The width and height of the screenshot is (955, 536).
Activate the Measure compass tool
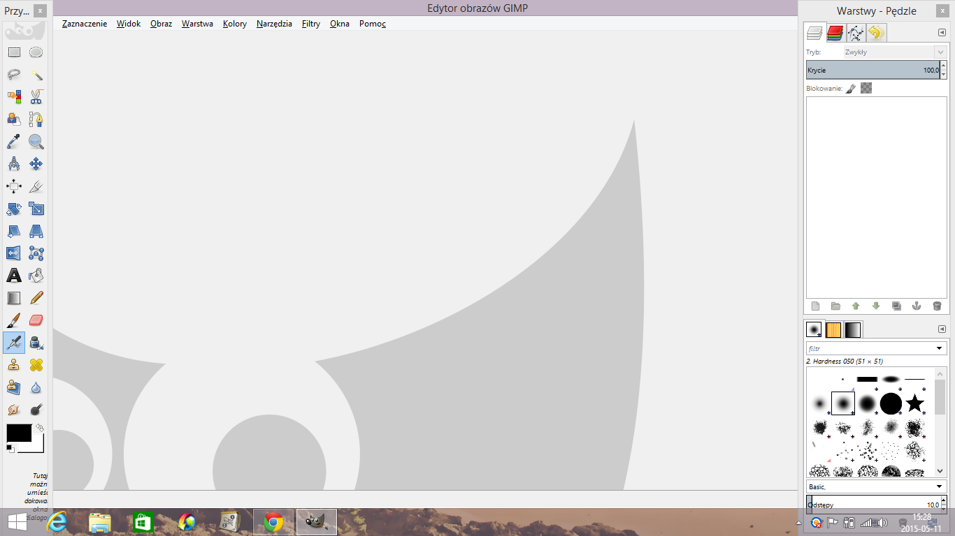click(14, 164)
